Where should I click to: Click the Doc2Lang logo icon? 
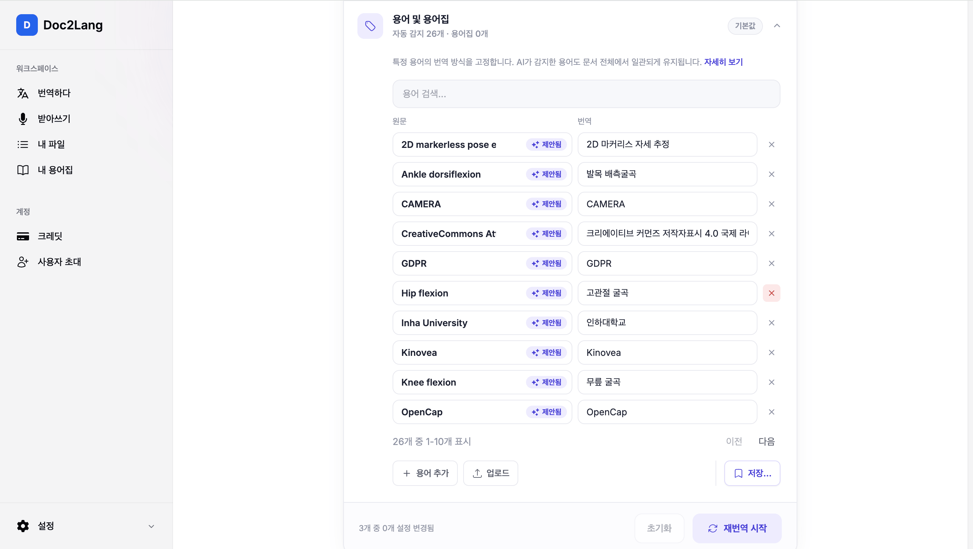coord(27,25)
